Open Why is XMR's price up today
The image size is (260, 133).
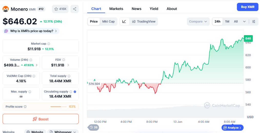[x=31, y=31]
